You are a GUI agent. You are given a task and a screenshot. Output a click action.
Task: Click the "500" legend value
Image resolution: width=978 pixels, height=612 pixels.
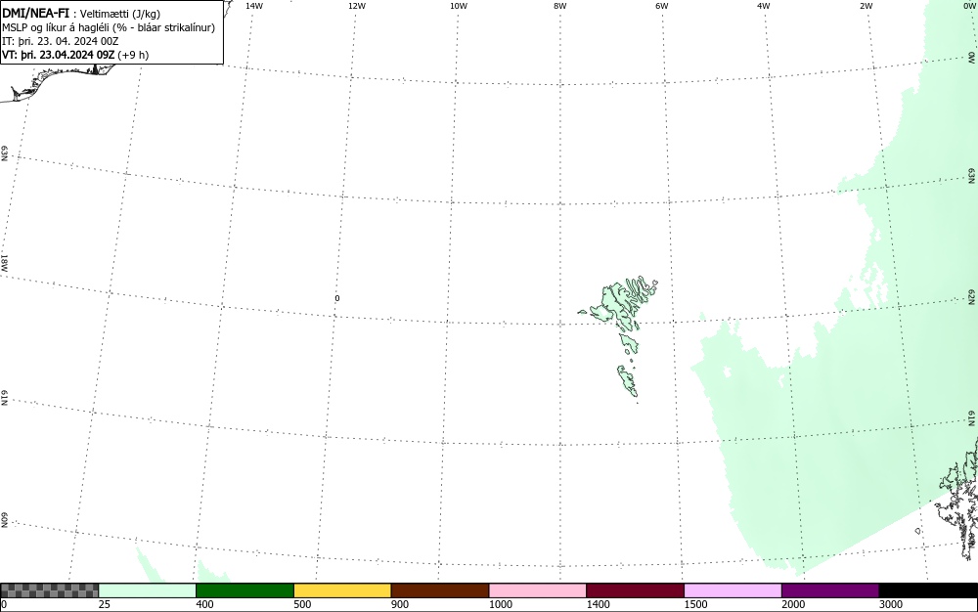(302, 604)
